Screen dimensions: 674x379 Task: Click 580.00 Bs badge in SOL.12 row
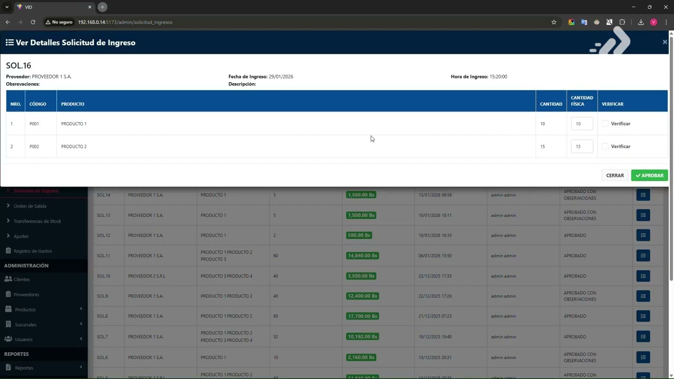point(359,235)
